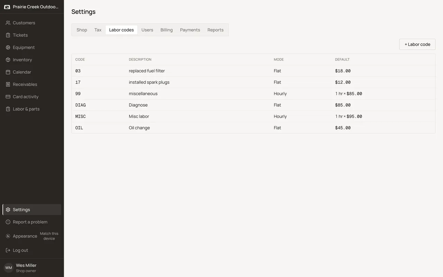Image resolution: width=443 pixels, height=277 pixels.
Task: Toggle Appearance 'Match this device' setting
Action: point(49,236)
